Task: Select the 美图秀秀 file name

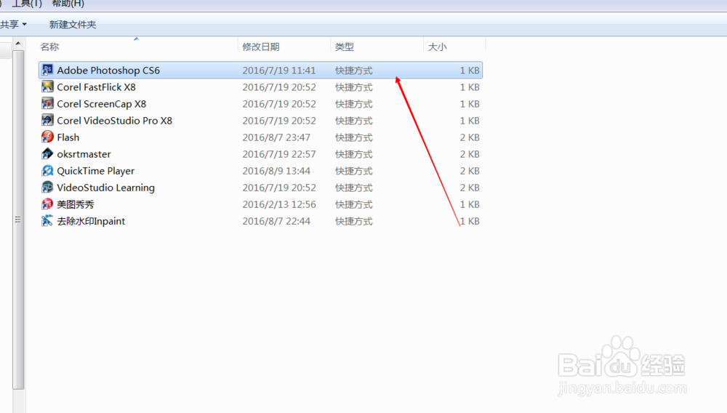Action: [76, 204]
